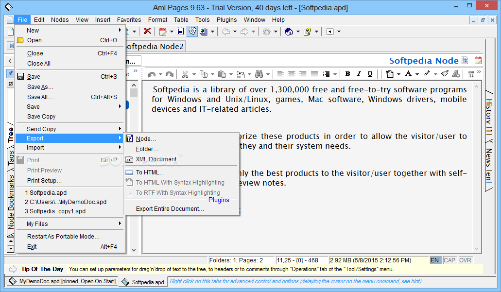The image size is (501, 292).
Task: Click the redo icon in editor toolbar
Action: [x=170, y=74]
